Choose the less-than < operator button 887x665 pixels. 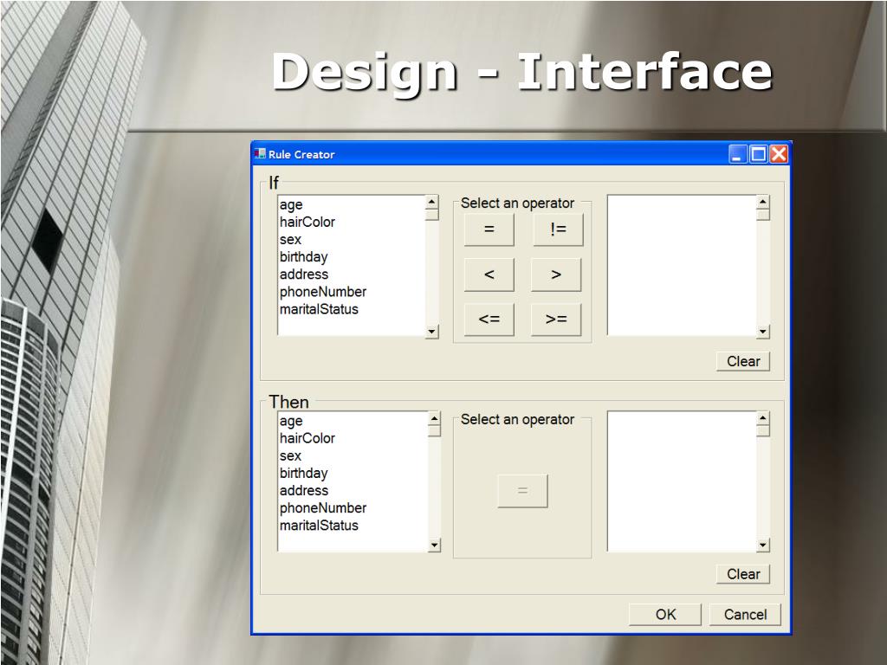coord(489,274)
